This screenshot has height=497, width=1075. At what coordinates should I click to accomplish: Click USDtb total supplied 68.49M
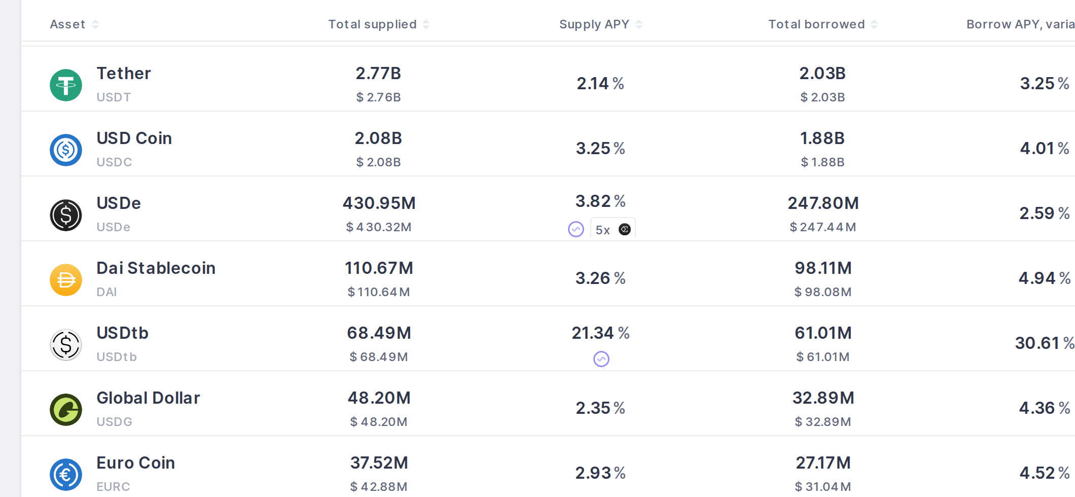click(379, 333)
